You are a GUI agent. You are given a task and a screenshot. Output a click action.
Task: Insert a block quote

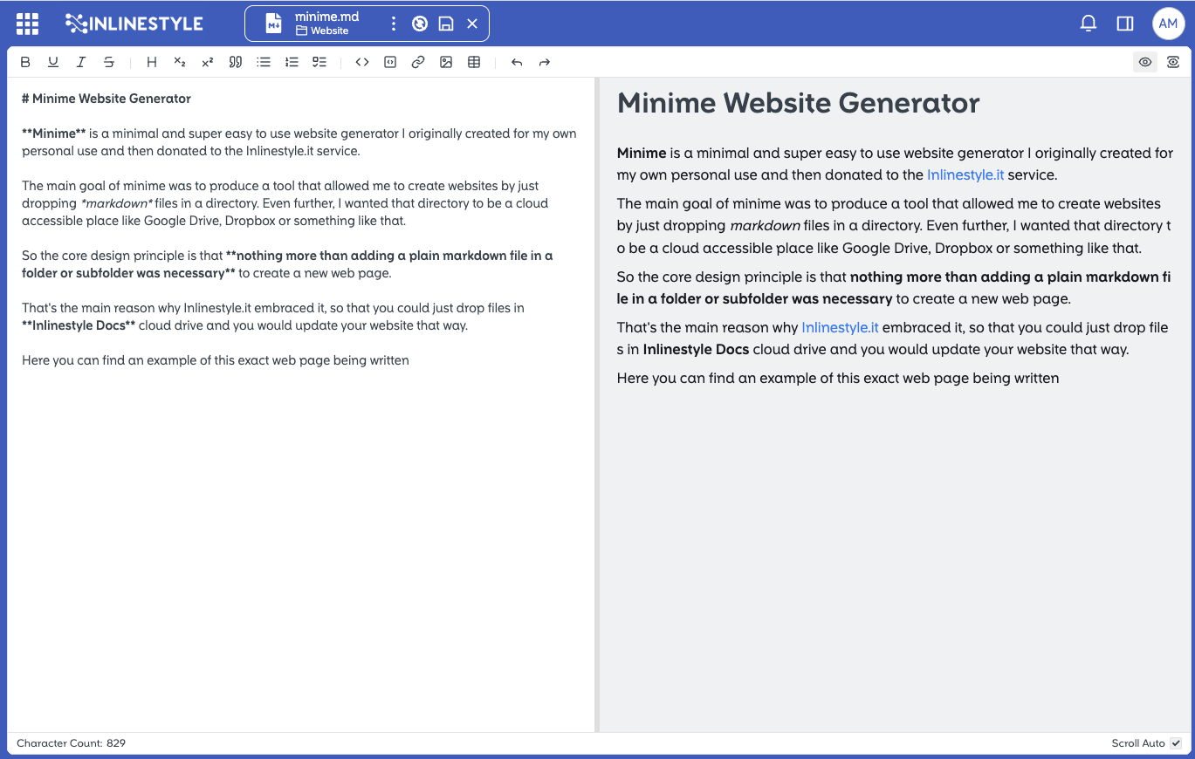click(236, 62)
